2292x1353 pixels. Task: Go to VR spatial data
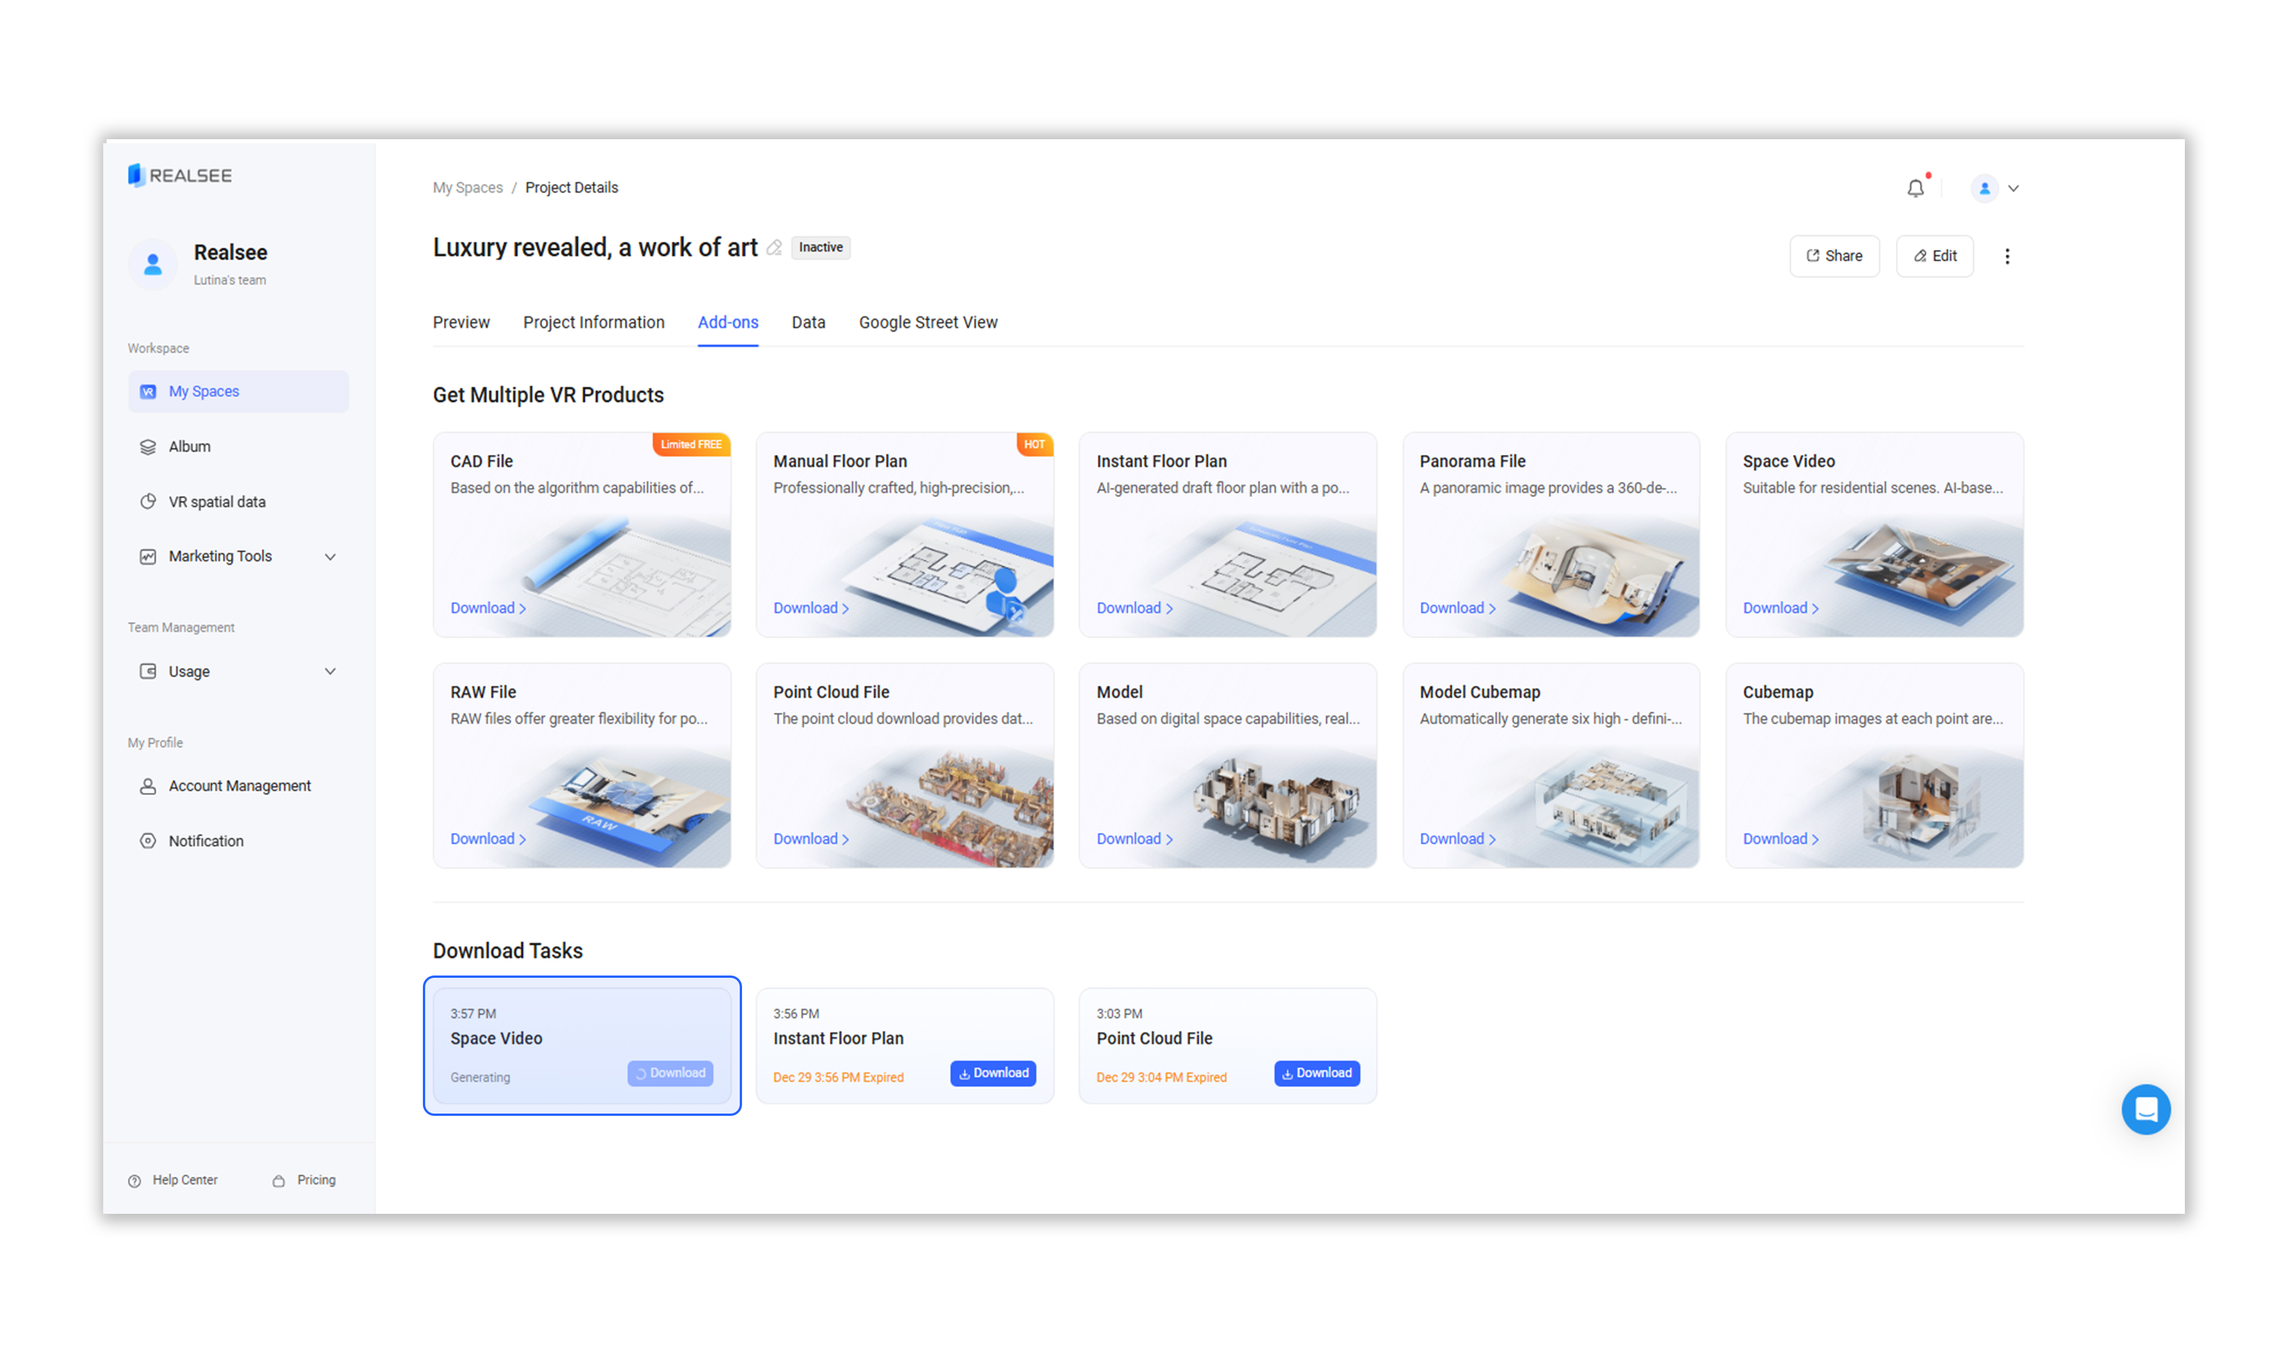click(x=216, y=501)
